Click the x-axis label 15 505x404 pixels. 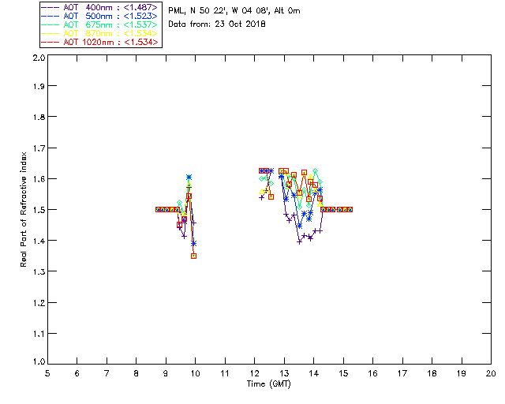pos(343,373)
